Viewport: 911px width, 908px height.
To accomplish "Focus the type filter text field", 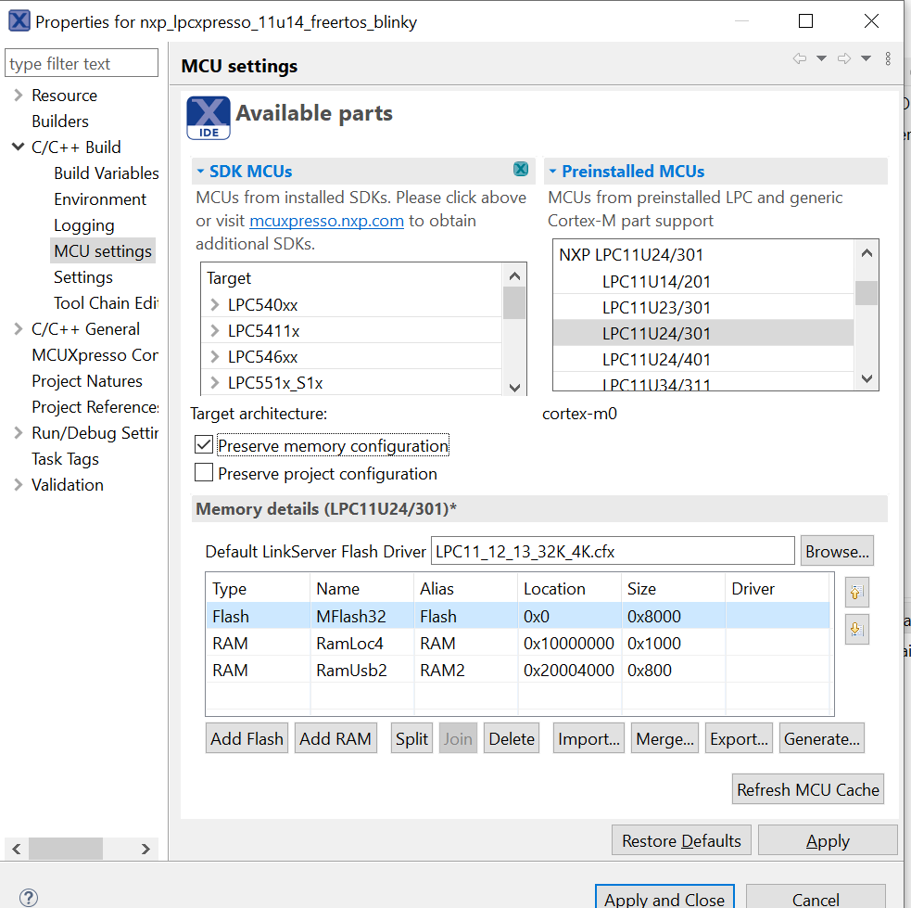I will [x=82, y=63].
